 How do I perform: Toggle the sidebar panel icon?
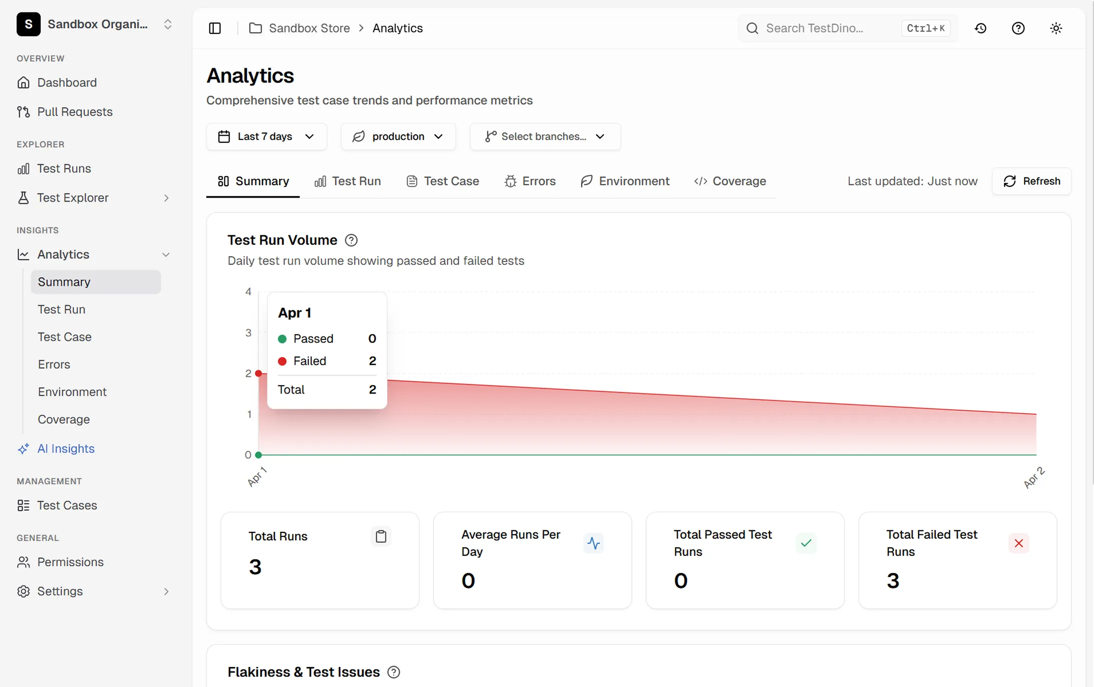click(x=215, y=28)
